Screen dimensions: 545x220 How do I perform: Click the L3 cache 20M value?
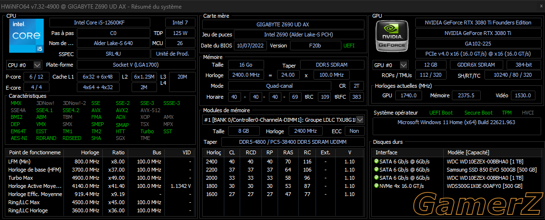point(182,82)
